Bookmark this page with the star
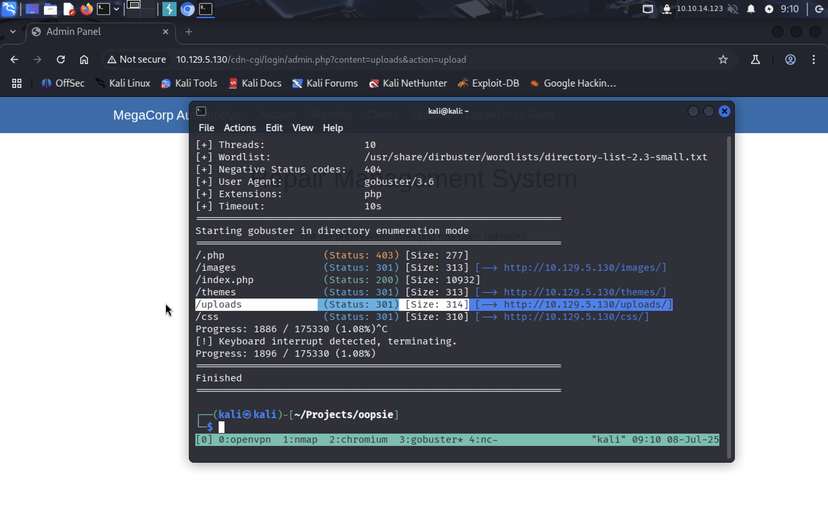The height and width of the screenshot is (517, 828). [723, 59]
